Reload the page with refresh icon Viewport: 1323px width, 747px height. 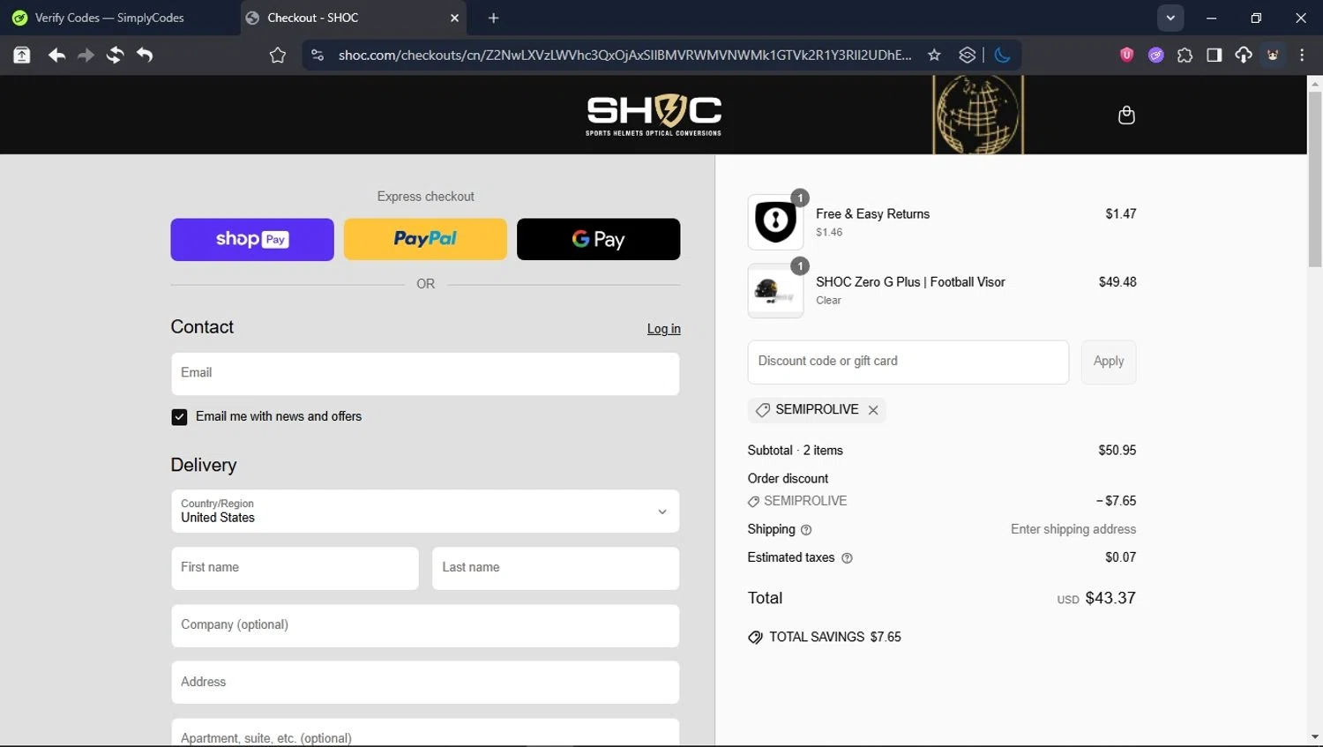click(115, 55)
